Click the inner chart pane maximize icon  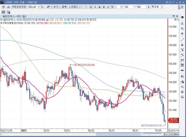[175, 20]
